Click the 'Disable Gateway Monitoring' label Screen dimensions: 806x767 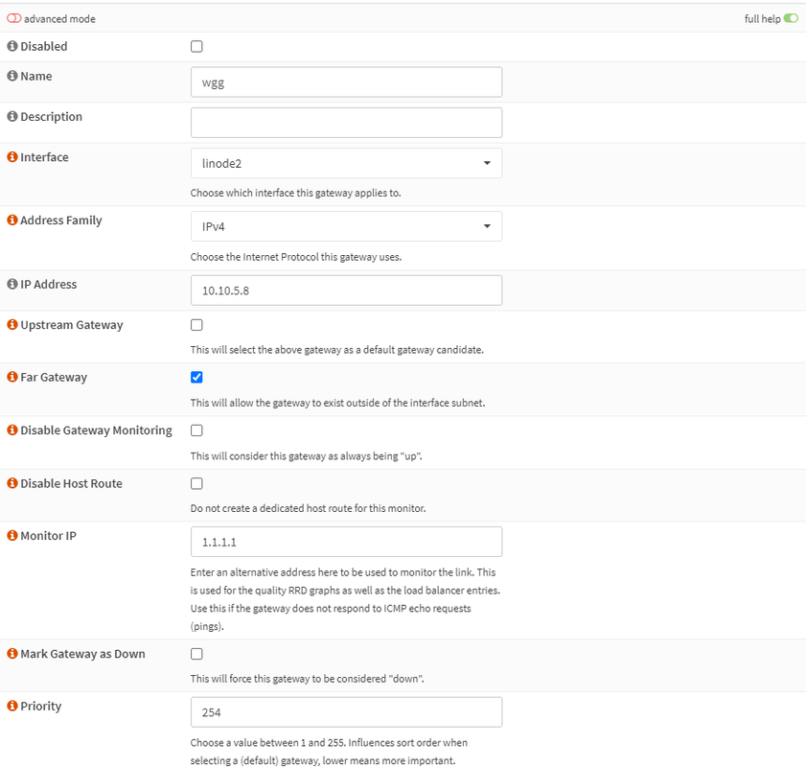coord(96,430)
